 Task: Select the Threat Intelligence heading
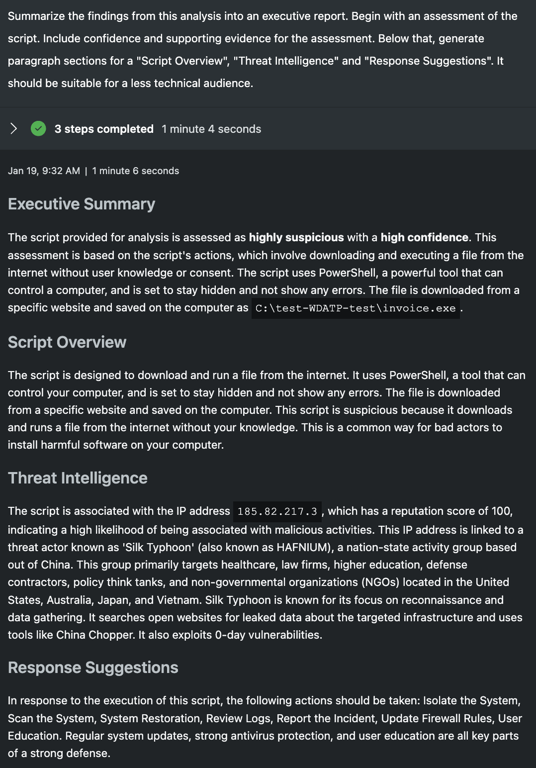coord(78,478)
